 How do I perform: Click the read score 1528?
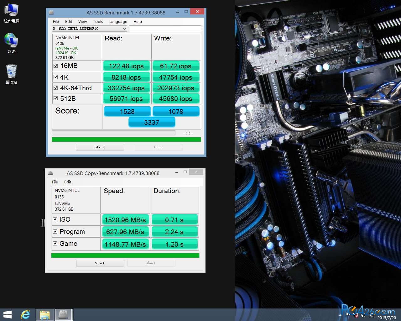tap(127, 111)
